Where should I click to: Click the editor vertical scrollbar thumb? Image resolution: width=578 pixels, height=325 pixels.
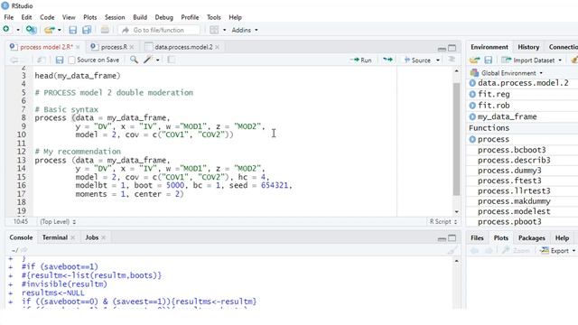[456, 139]
